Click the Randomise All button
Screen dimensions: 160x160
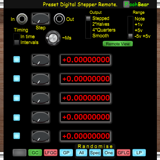pos(81,153)
